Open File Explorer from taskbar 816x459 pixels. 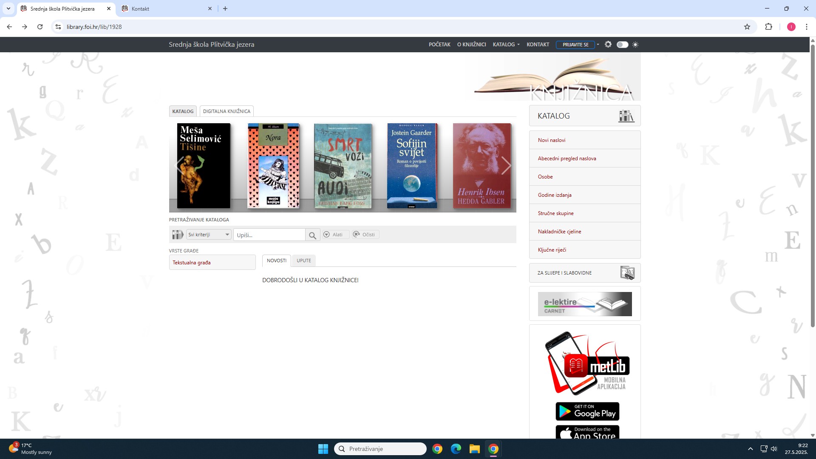coord(474,449)
